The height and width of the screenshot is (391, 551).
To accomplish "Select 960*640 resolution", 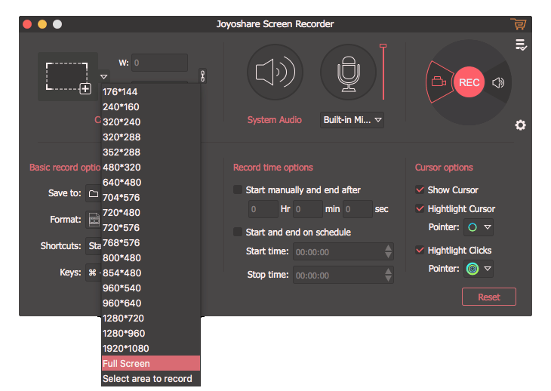I will pos(151,303).
